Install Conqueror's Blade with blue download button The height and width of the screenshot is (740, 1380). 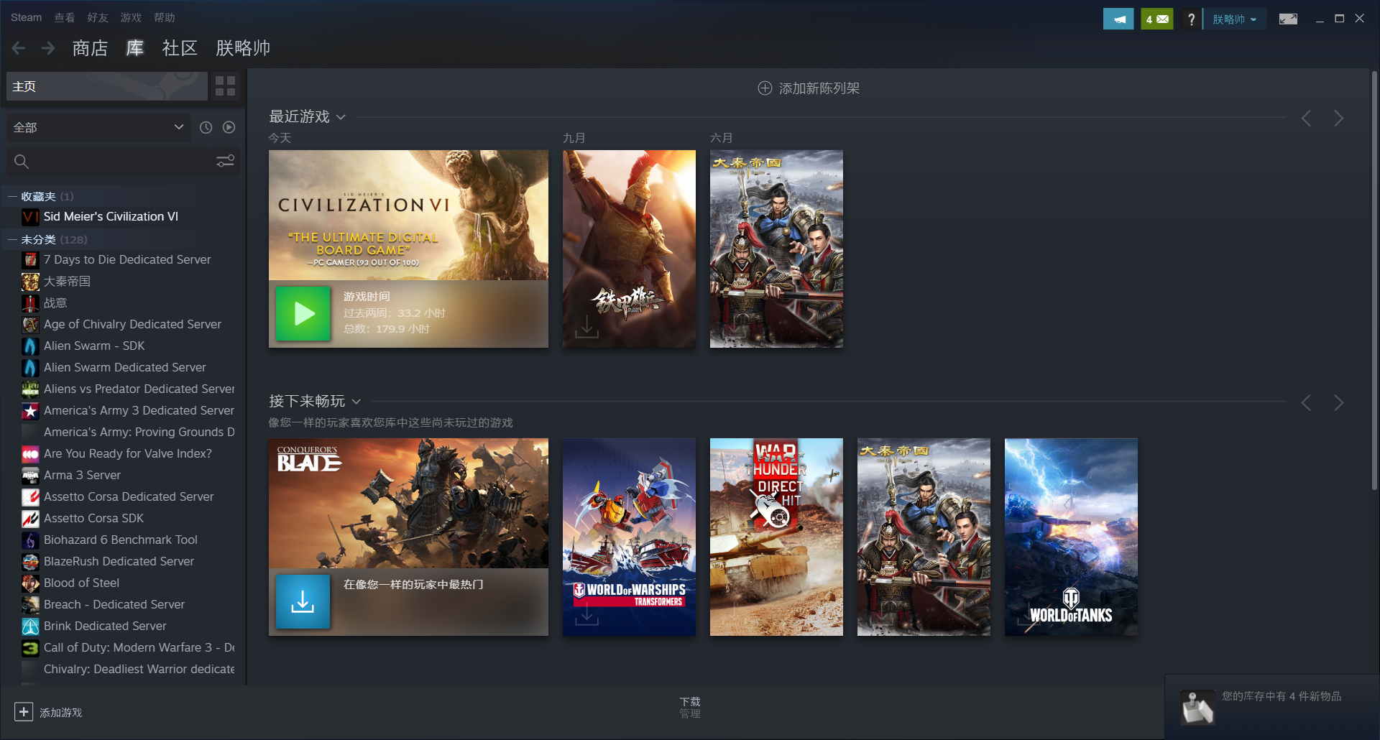pos(303,601)
